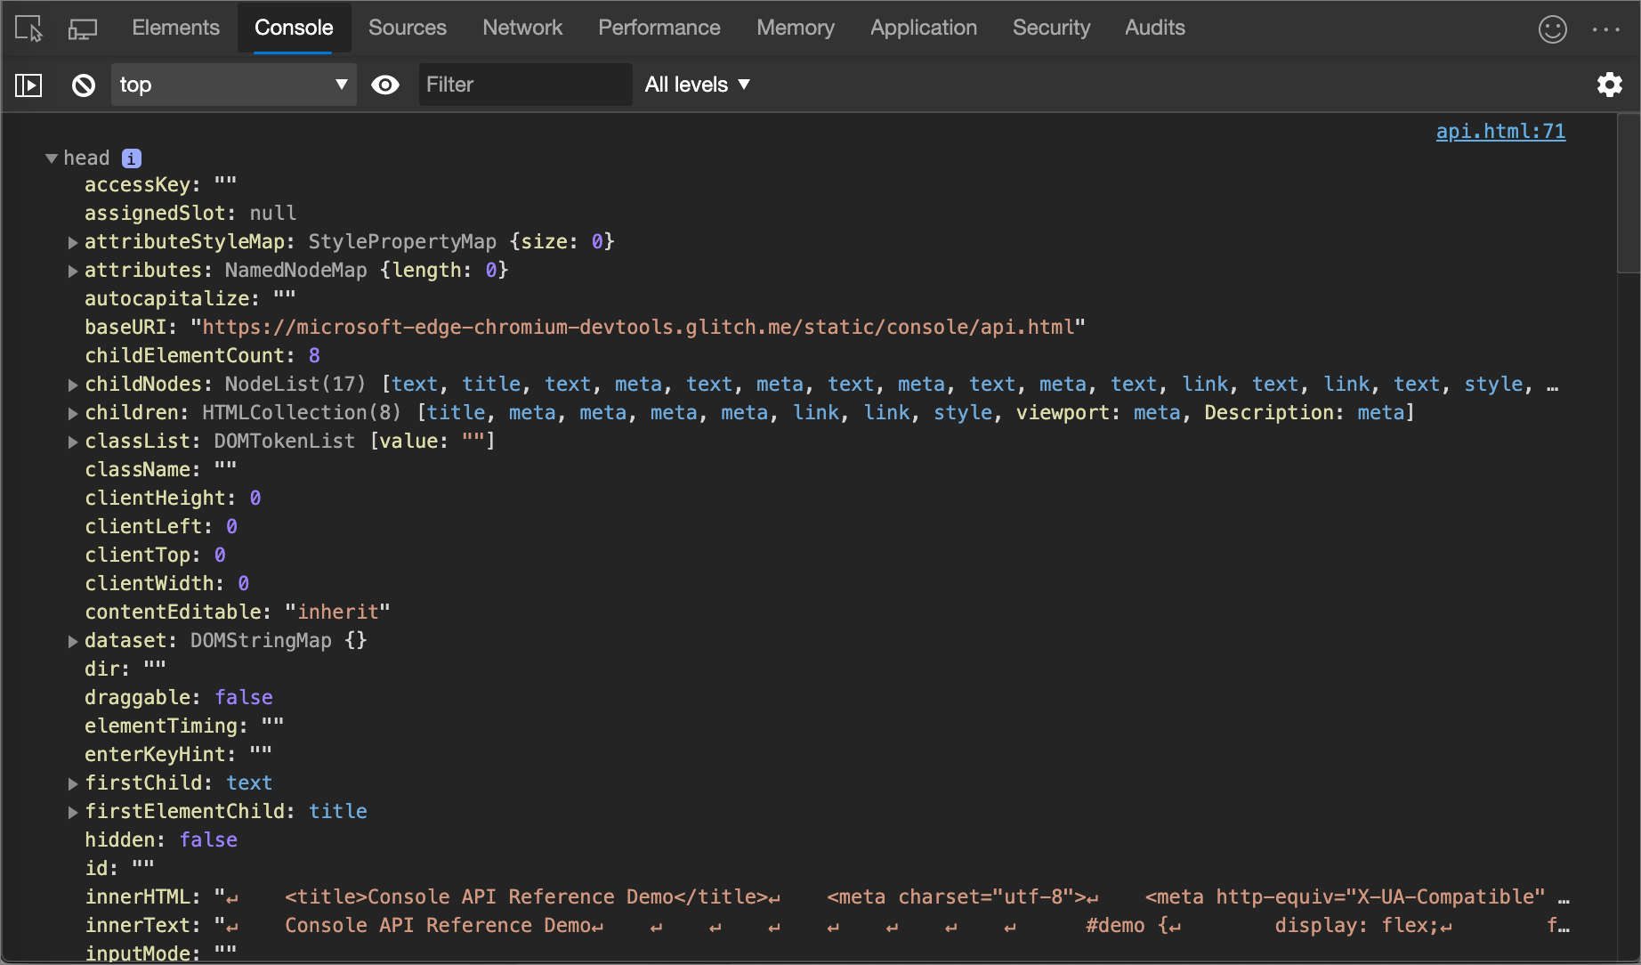Expand the childNodes NodeList property
1641x965 pixels.
click(72, 385)
